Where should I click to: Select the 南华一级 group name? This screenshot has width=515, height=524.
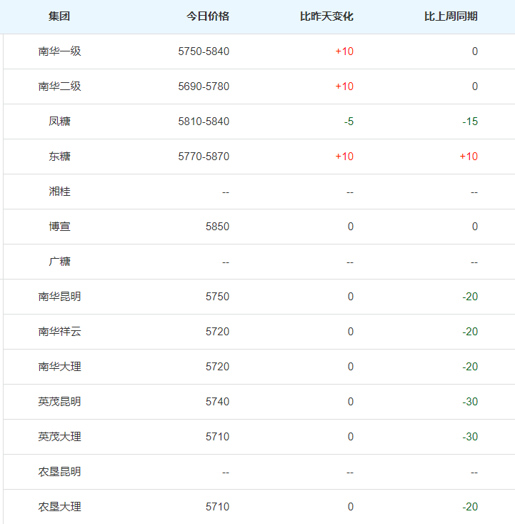pos(59,51)
